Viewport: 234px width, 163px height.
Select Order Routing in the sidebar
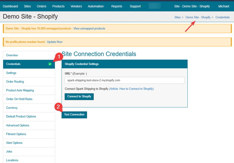15,81
